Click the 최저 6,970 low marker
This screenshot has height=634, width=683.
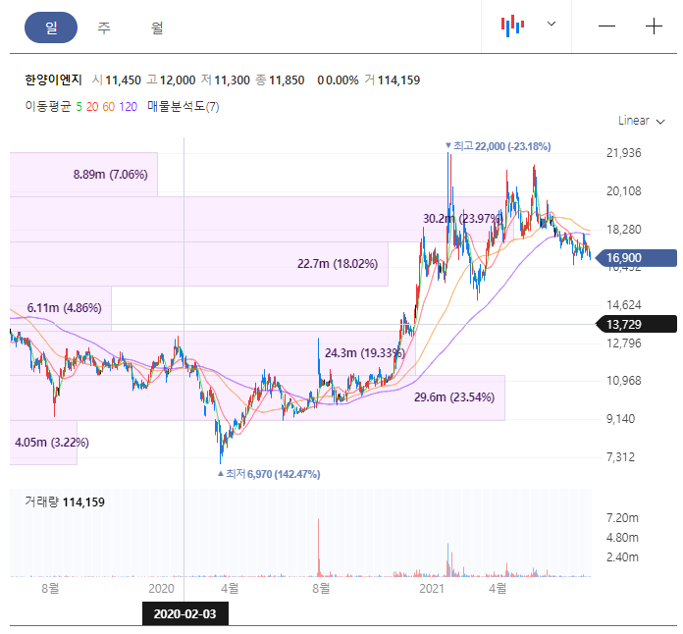pos(269,474)
